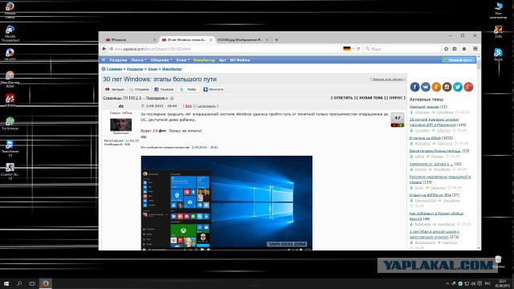Viewport: 514px width, 289px height.
Task: Share via Odnoklassniki orange round icon
Action: [x=436, y=87]
